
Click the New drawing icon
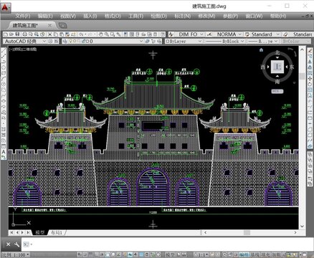(x=6, y=34)
